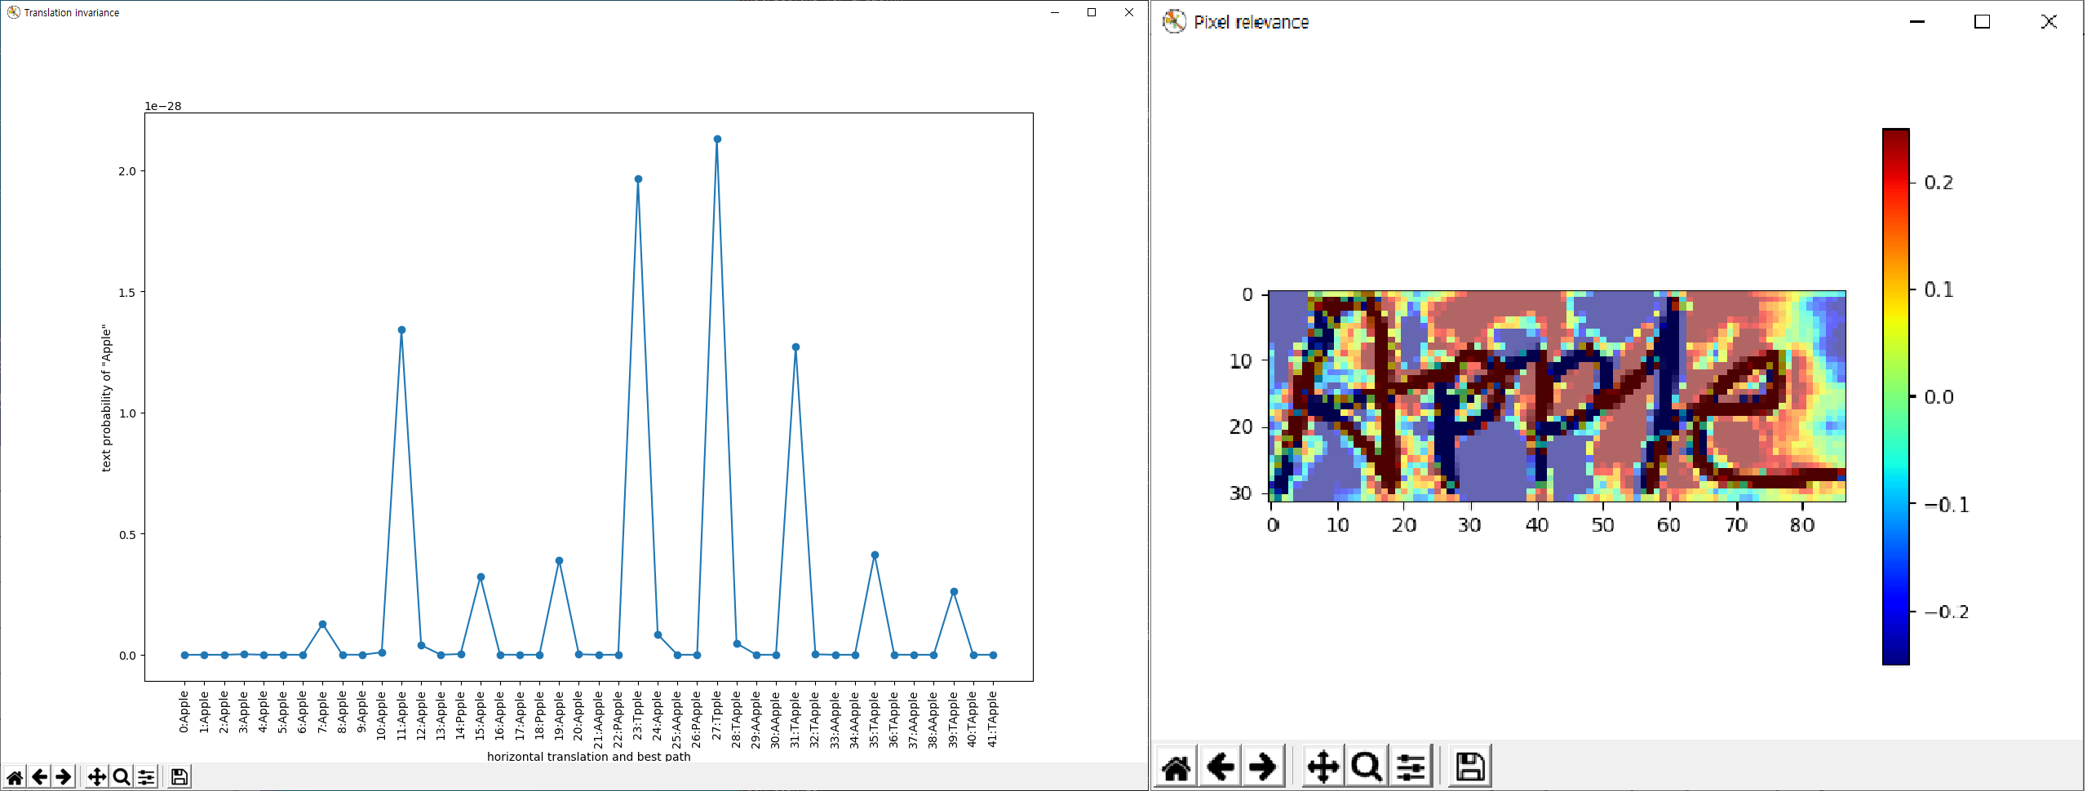Click the dark red top of the colorbar
Screen dimensions: 2087x791
(x=1896, y=135)
